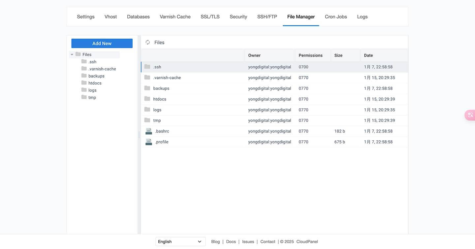Image resolution: width=475 pixels, height=249 pixels.
Task: Click the 675 b size of .profile
Action: tap(340, 142)
